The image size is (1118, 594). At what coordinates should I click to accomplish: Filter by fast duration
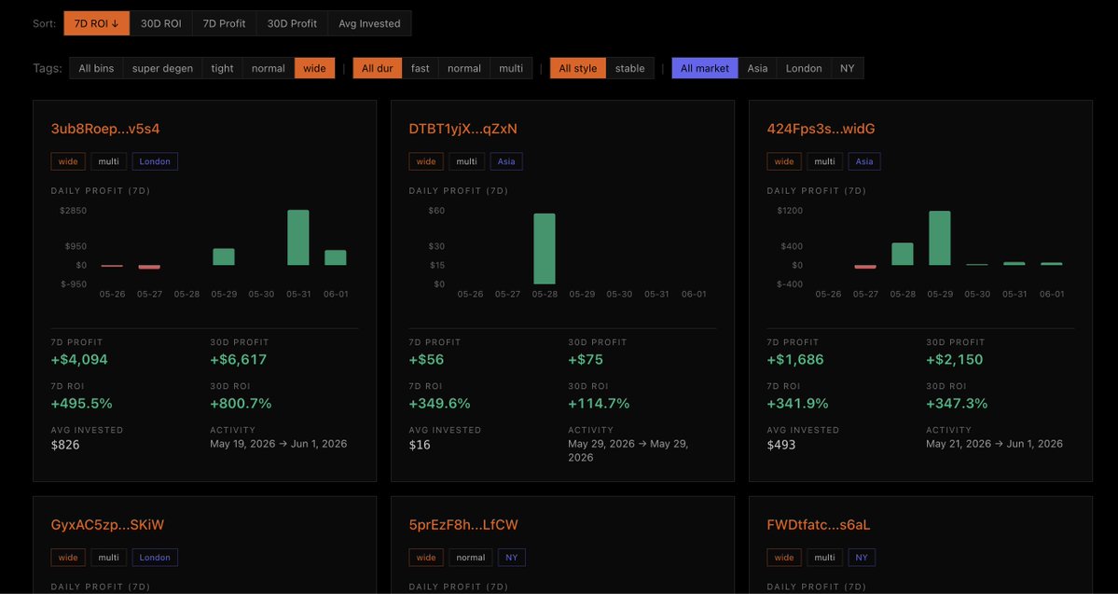coord(420,68)
